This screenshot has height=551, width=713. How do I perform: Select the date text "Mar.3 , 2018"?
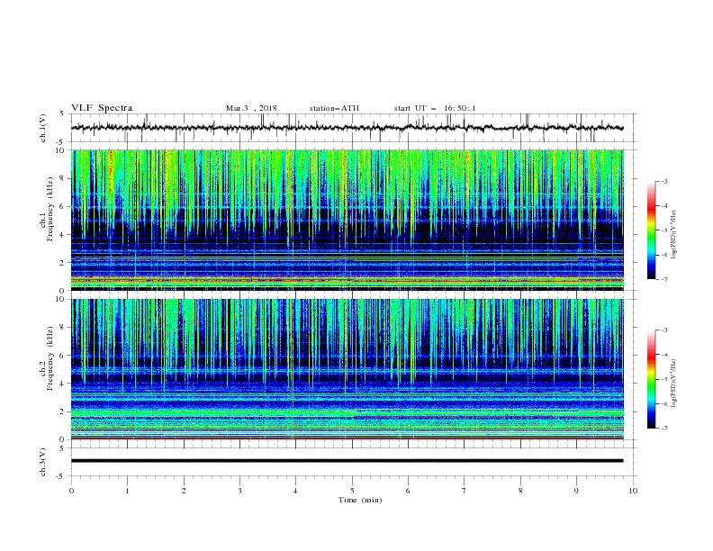pyautogui.click(x=251, y=108)
